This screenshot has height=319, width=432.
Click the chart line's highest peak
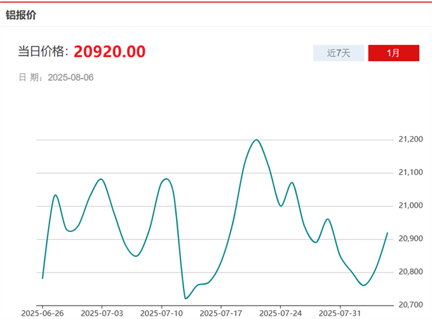[x=256, y=140]
